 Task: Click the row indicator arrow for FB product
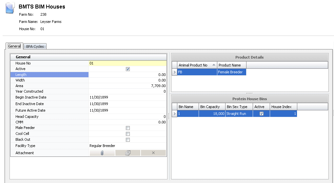[x=174, y=72]
